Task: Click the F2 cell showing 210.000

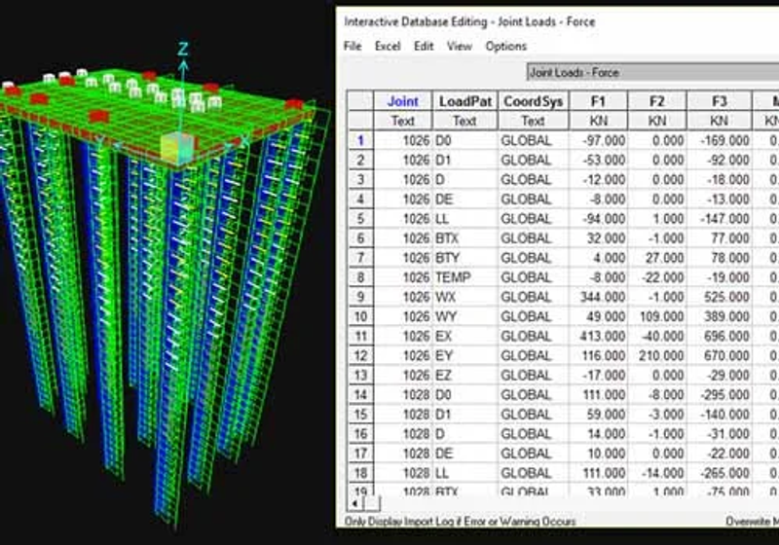Action: click(656, 355)
